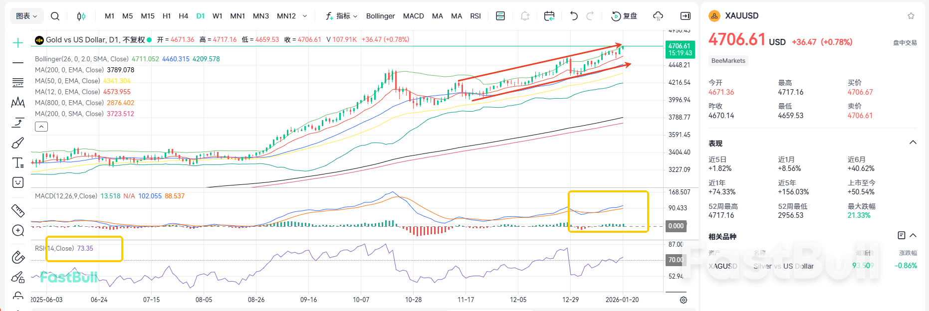Open the 图表 dropdown menu
The image size is (929, 311).
[x=26, y=16]
